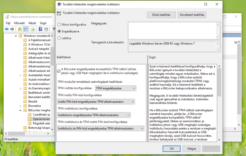Click the 'Következő beállítás' button
246x156 pixels.
(x=192, y=15)
